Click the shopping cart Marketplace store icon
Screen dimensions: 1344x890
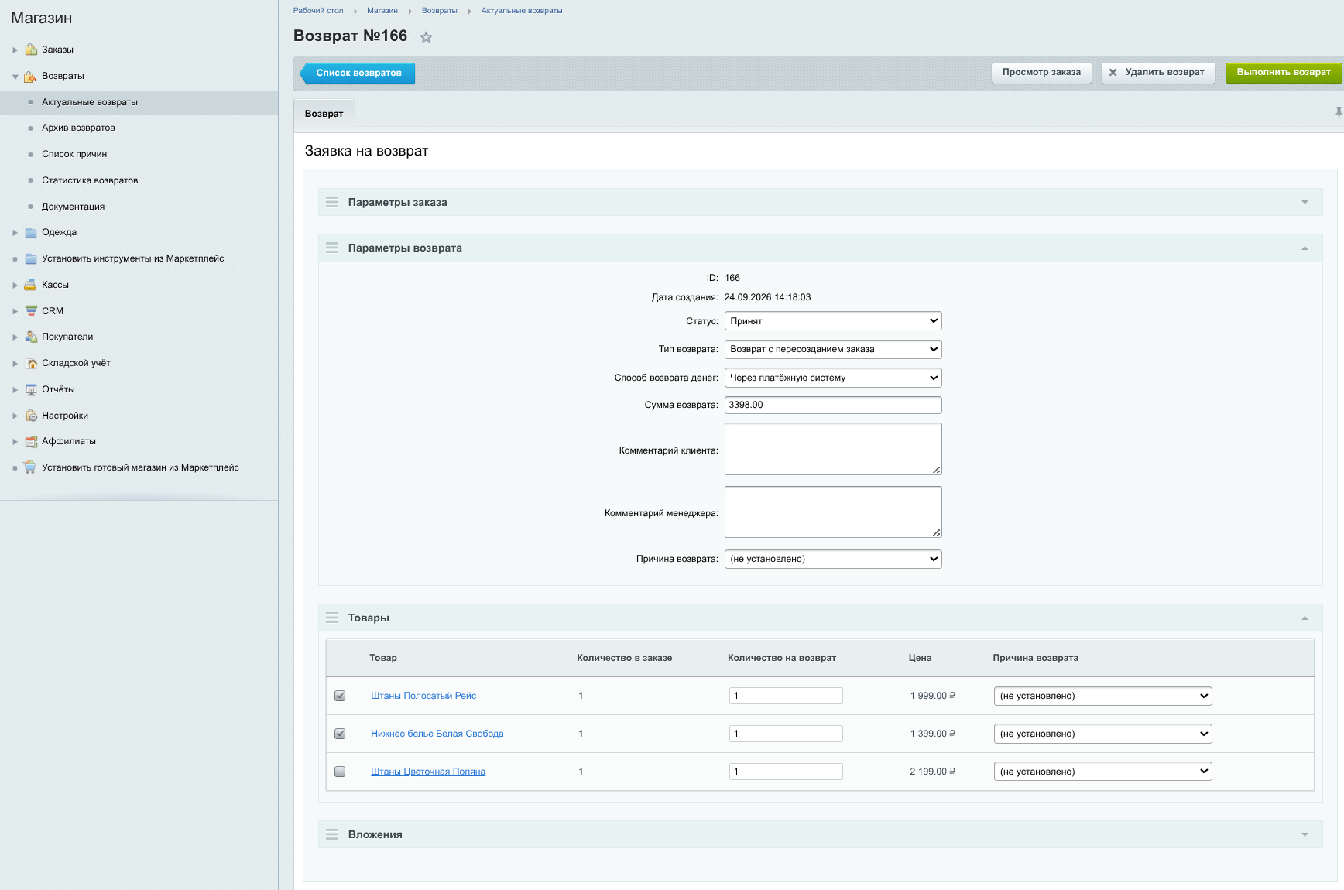[x=30, y=467]
